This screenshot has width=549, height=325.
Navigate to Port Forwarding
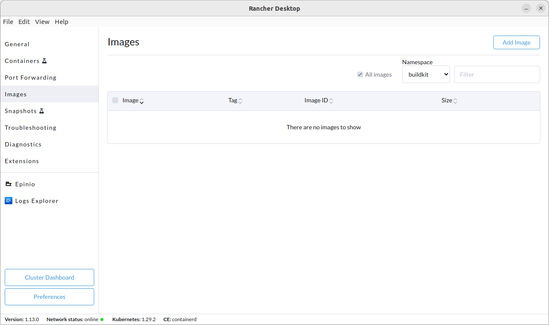(49, 78)
